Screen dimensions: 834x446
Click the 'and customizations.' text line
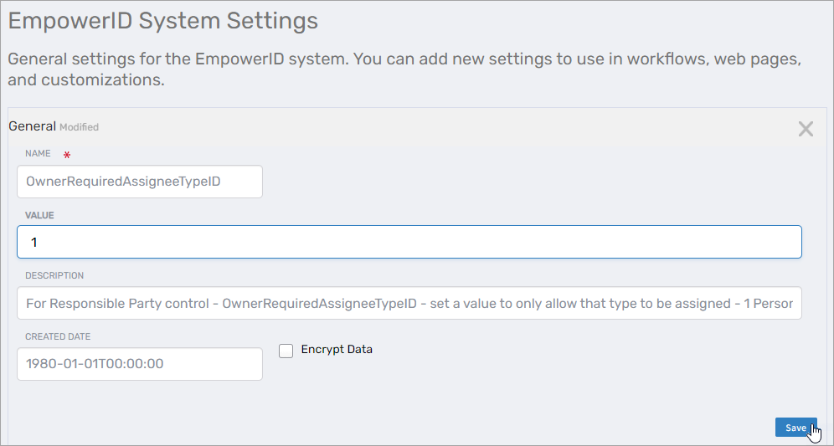pos(85,81)
